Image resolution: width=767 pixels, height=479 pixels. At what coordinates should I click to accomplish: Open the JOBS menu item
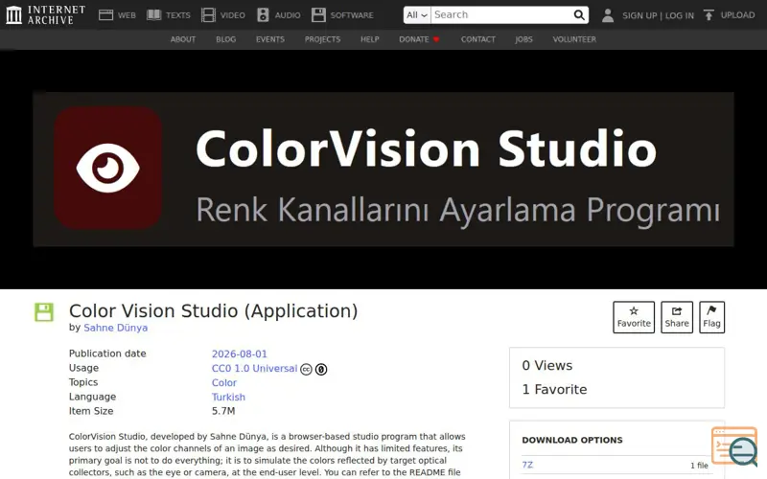(523, 39)
